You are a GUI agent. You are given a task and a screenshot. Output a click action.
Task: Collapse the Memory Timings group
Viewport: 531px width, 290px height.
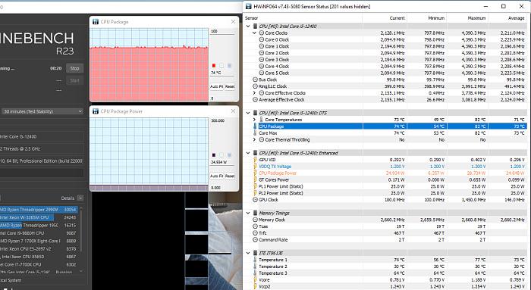[x=248, y=213]
